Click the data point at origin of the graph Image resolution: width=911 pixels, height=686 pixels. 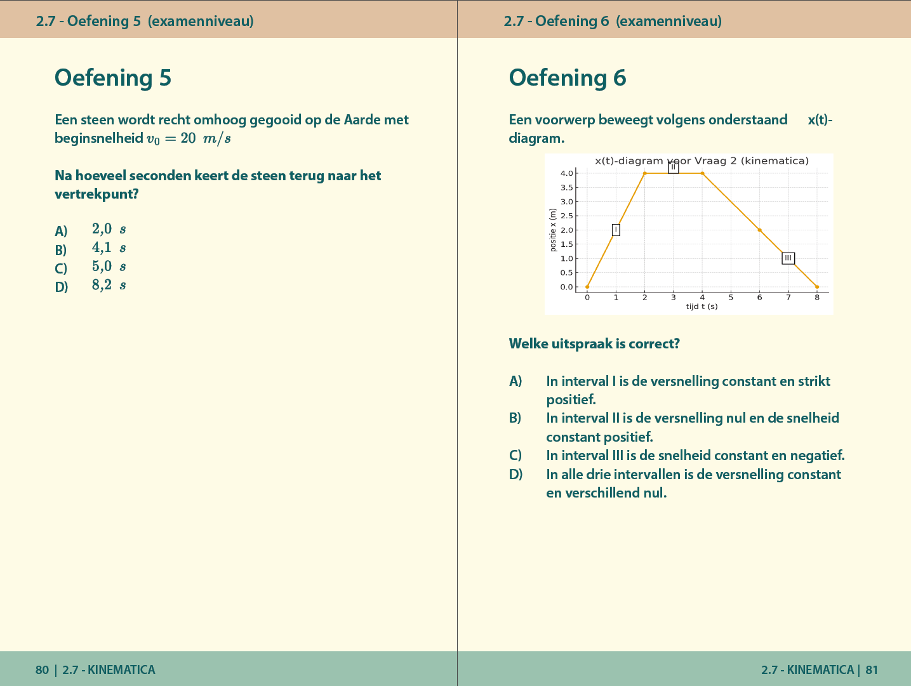(x=587, y=287)
